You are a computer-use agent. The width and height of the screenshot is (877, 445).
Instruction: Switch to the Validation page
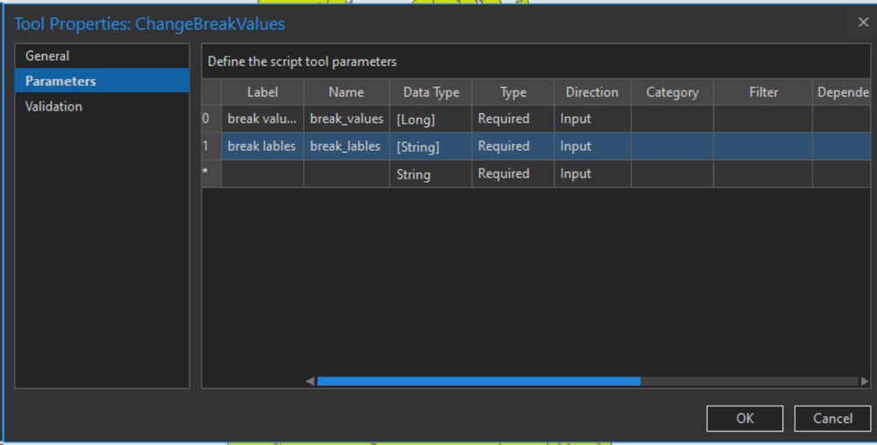(x=54, y=107)
